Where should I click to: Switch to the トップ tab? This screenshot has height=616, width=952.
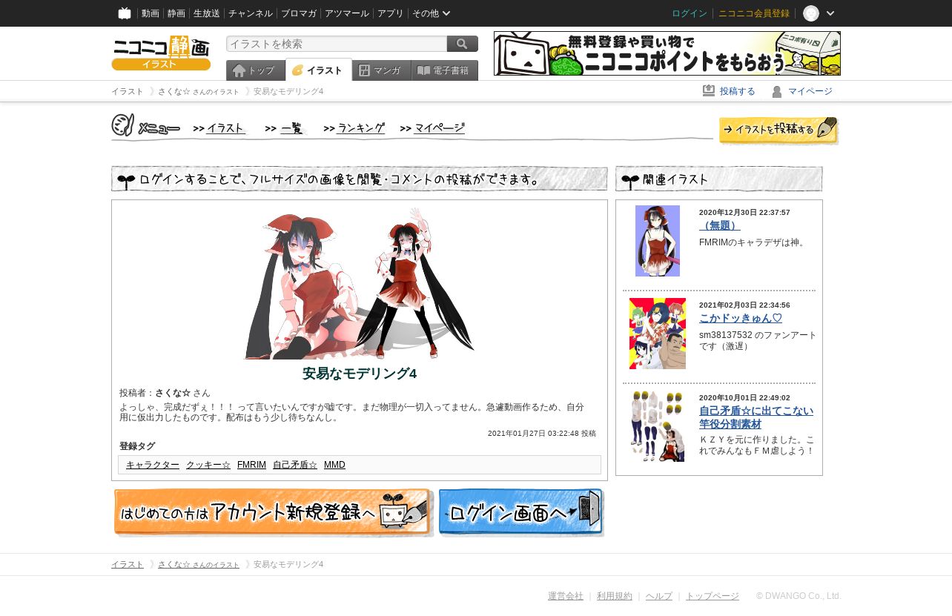[256, 70]
